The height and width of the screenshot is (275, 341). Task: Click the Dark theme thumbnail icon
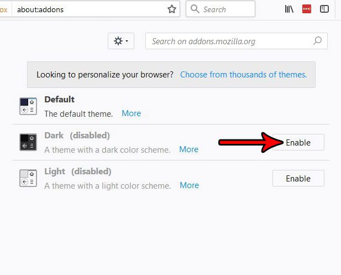(28, 142)
